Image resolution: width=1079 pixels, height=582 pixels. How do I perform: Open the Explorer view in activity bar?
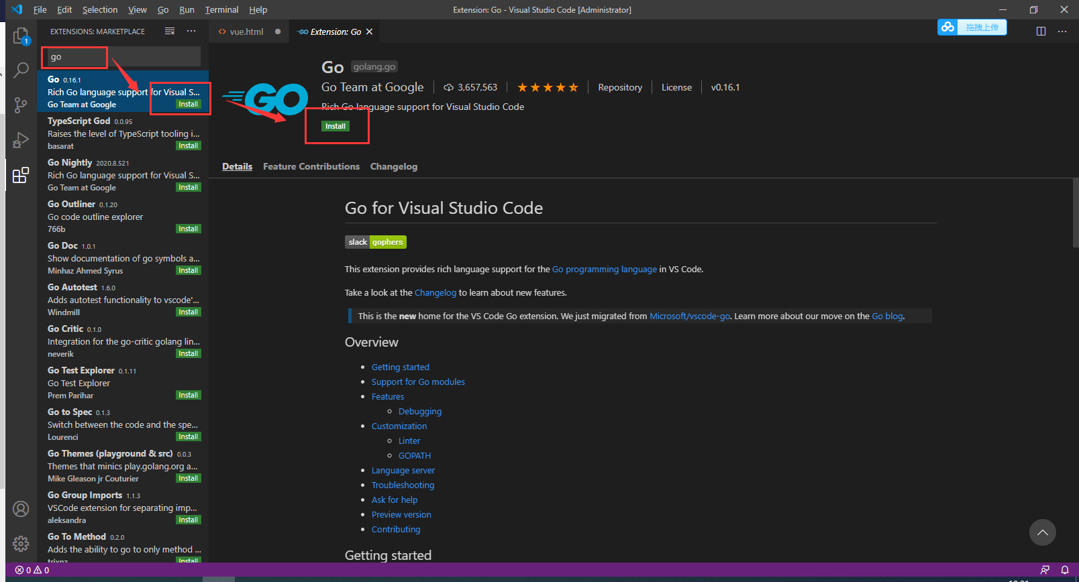(x=21, y=36)
